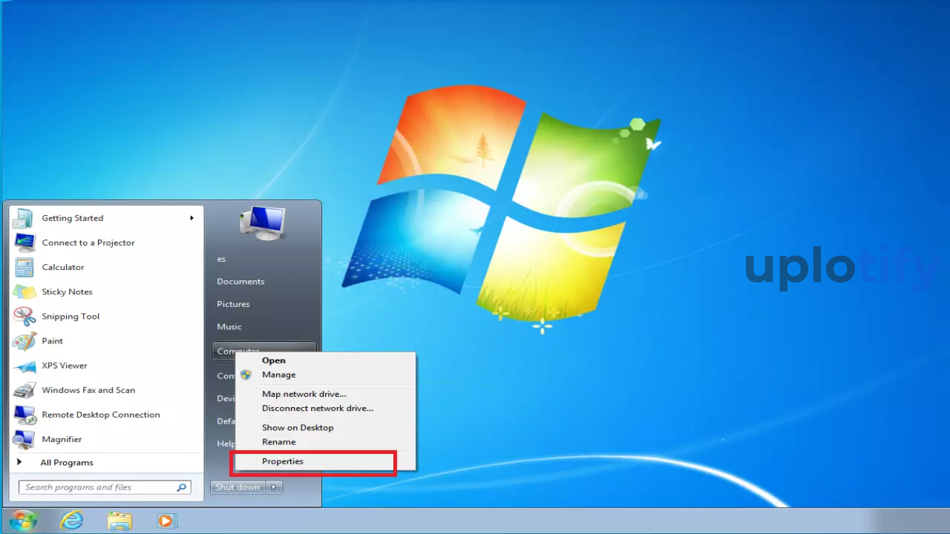Open Windows Explorer folder in taskbar
The width and height of the screenshot is (950, 534).
[119, 521]
